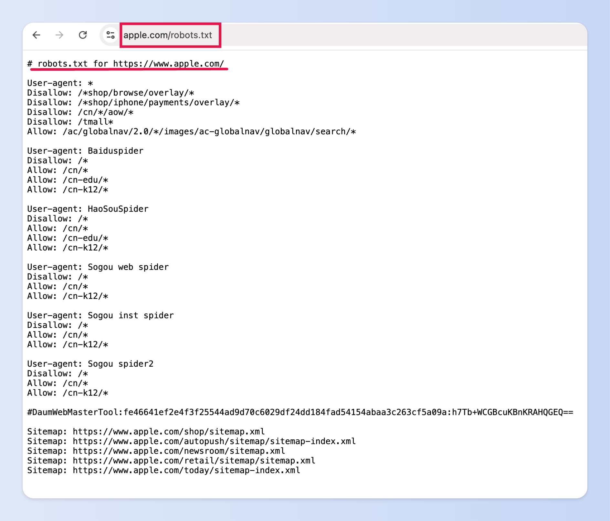
Task: Click 'Disallow: /*shop/iphone/payments/overlay/*' line
Action: coord(133,103)
